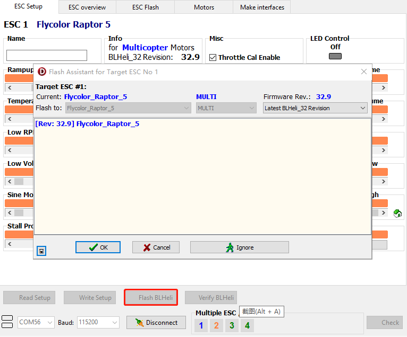
Task: Click left arrow of Low RPM slider
Action: click(10, 150)
